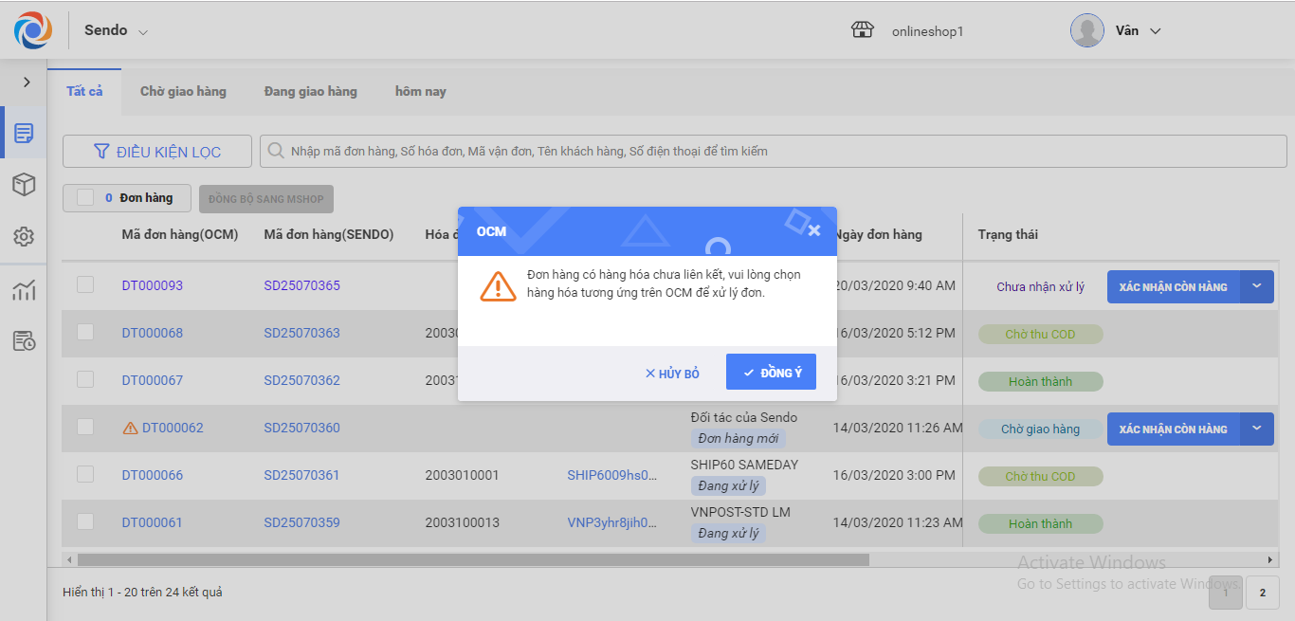Tick the checkbox for order DT000093

(85, 284)
